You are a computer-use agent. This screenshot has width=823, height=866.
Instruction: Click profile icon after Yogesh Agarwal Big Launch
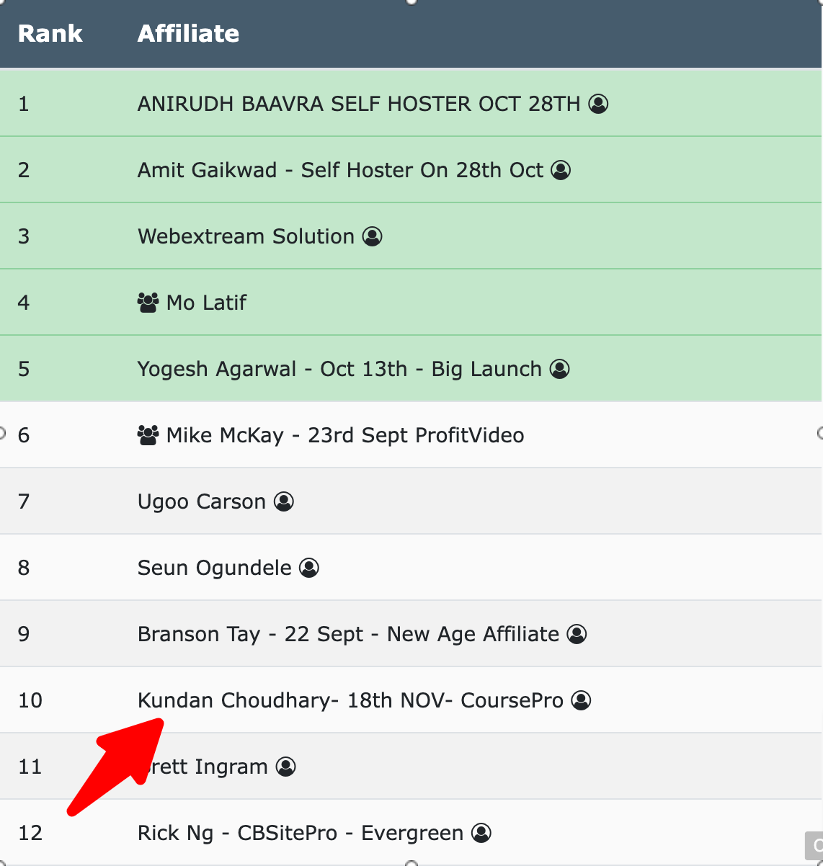click(559, 369)
